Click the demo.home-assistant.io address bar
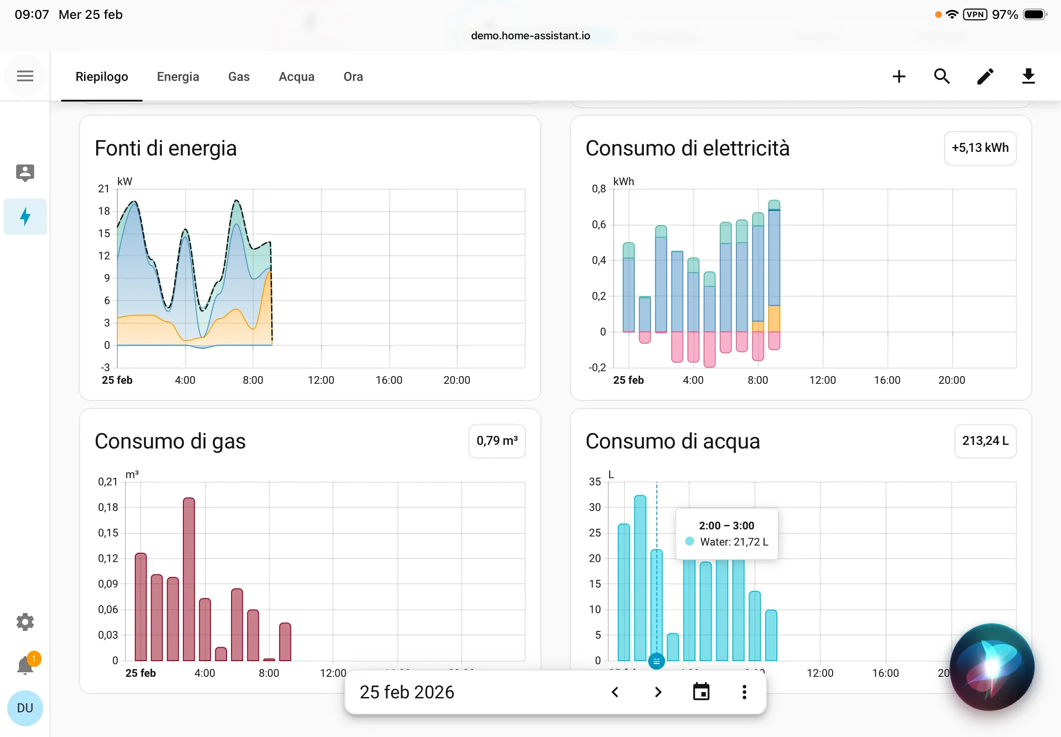 click(530, 36)
